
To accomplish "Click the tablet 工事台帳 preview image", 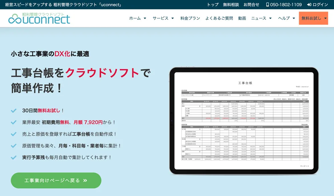I will click(243, 121).
